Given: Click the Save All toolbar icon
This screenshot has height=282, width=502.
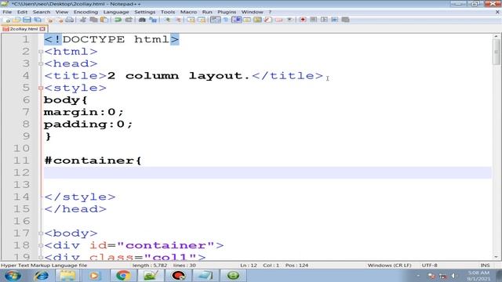Looking at the screenshot, I should pyautogui.click(x=38, y=20).
